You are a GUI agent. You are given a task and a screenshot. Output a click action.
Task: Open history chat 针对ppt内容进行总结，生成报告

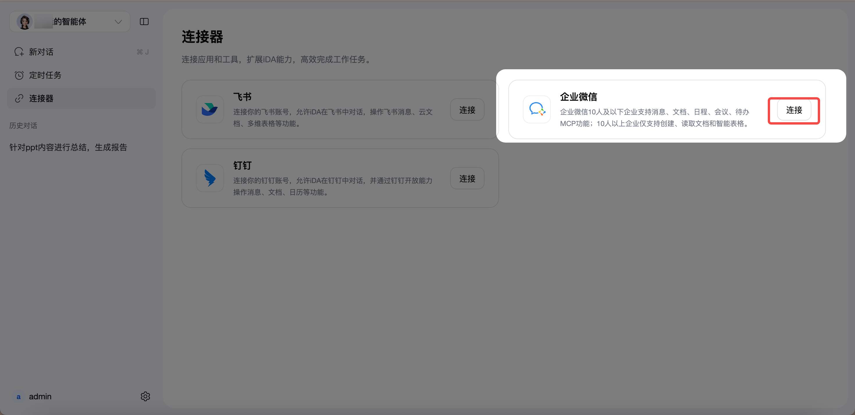(x=68, y=147)
